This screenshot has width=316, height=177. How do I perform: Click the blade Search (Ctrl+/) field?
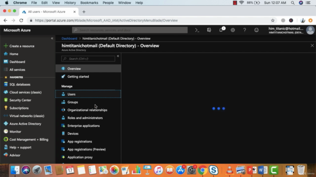click(88, 59)
